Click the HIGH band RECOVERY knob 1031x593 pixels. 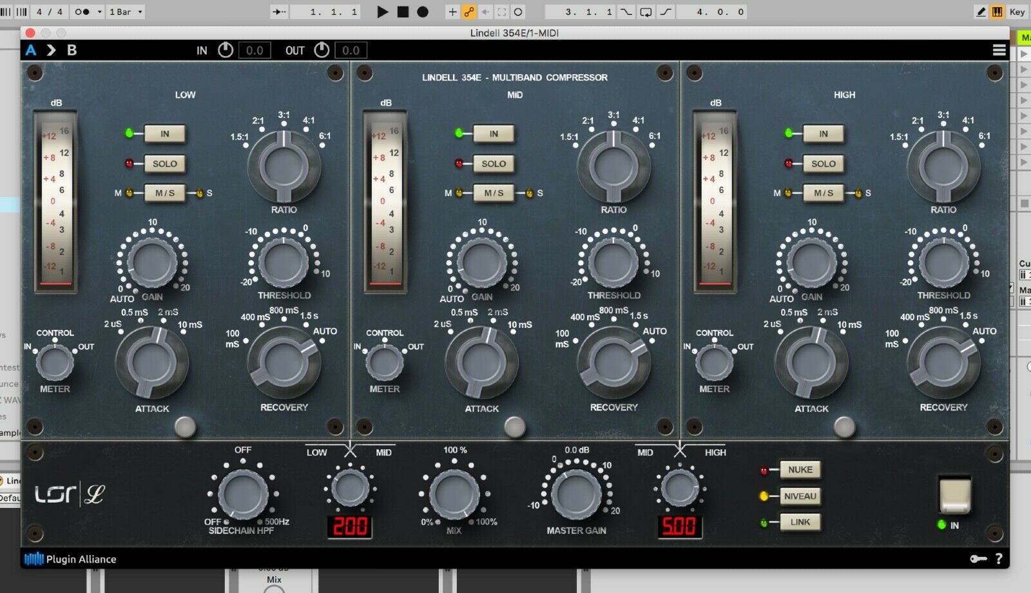pyautogui.click(x=943, y=362)
